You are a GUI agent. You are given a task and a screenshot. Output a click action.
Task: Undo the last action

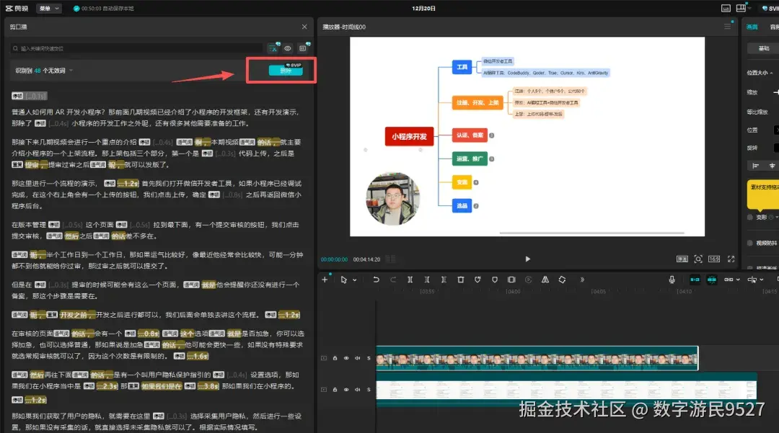tap(376, 280)
